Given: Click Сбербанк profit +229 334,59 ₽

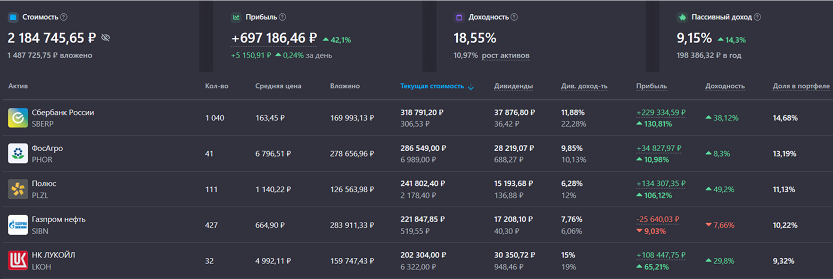Looking at the screenshot, I should 661,113.
